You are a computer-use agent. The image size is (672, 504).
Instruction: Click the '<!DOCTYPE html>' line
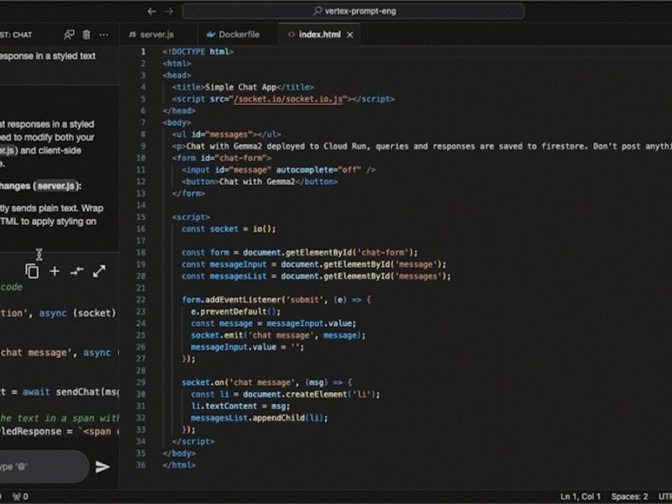198,52
